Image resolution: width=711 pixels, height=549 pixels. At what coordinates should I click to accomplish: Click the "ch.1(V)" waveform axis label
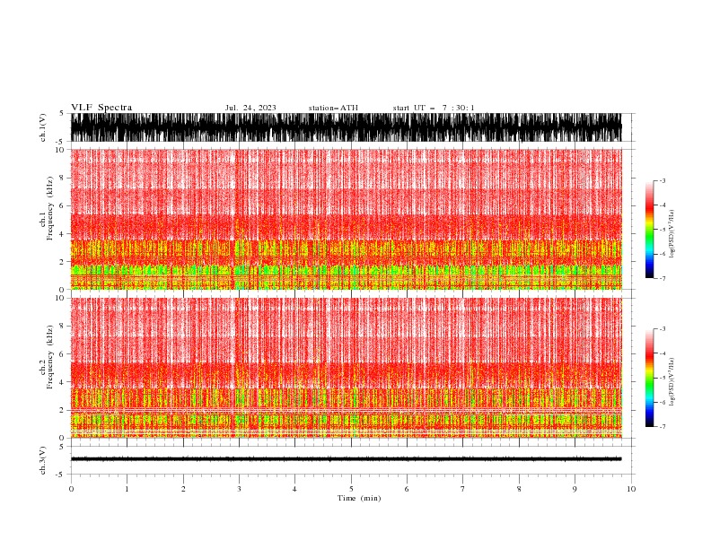coord(43,127)
